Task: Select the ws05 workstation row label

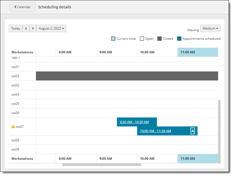Action: (15, 104)
